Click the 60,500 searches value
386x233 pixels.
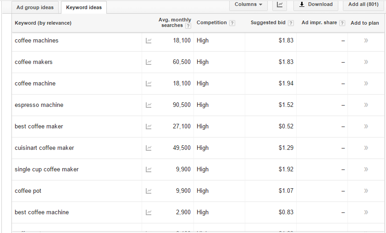point(182,62)
